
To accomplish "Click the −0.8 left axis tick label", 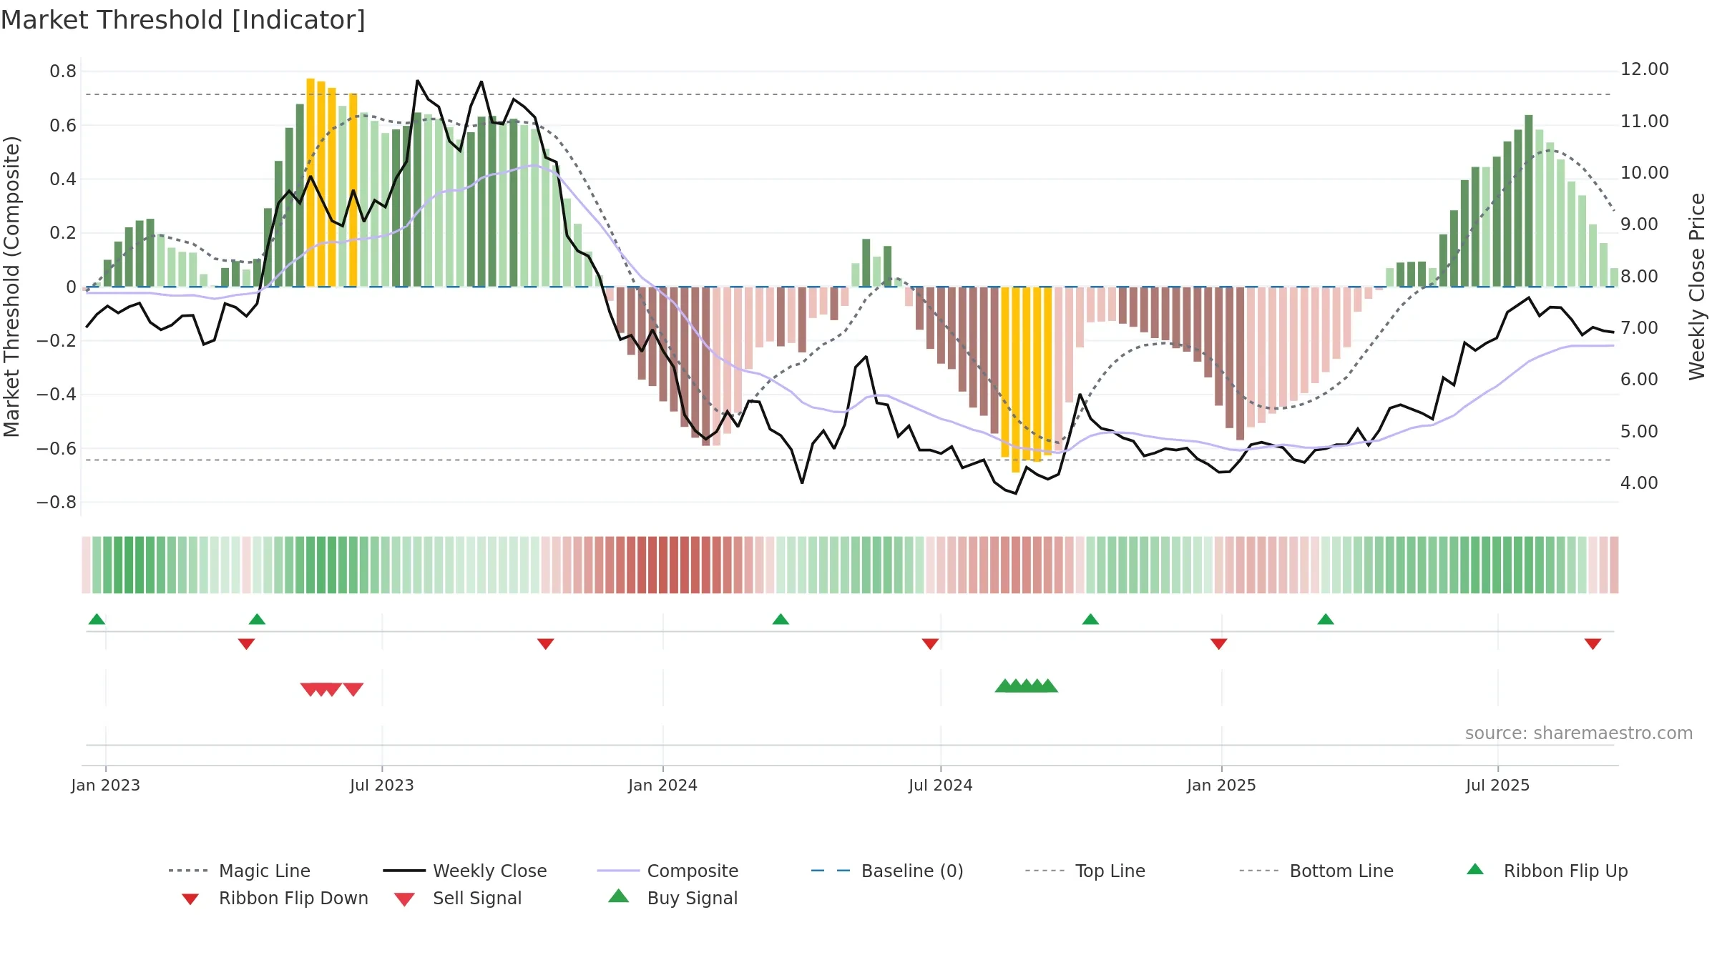I will tap(57, 503).
